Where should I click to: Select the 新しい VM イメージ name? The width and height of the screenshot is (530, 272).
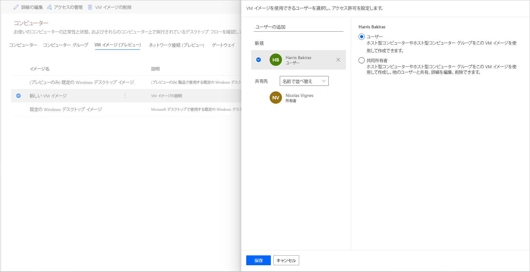tap(48, 96)
